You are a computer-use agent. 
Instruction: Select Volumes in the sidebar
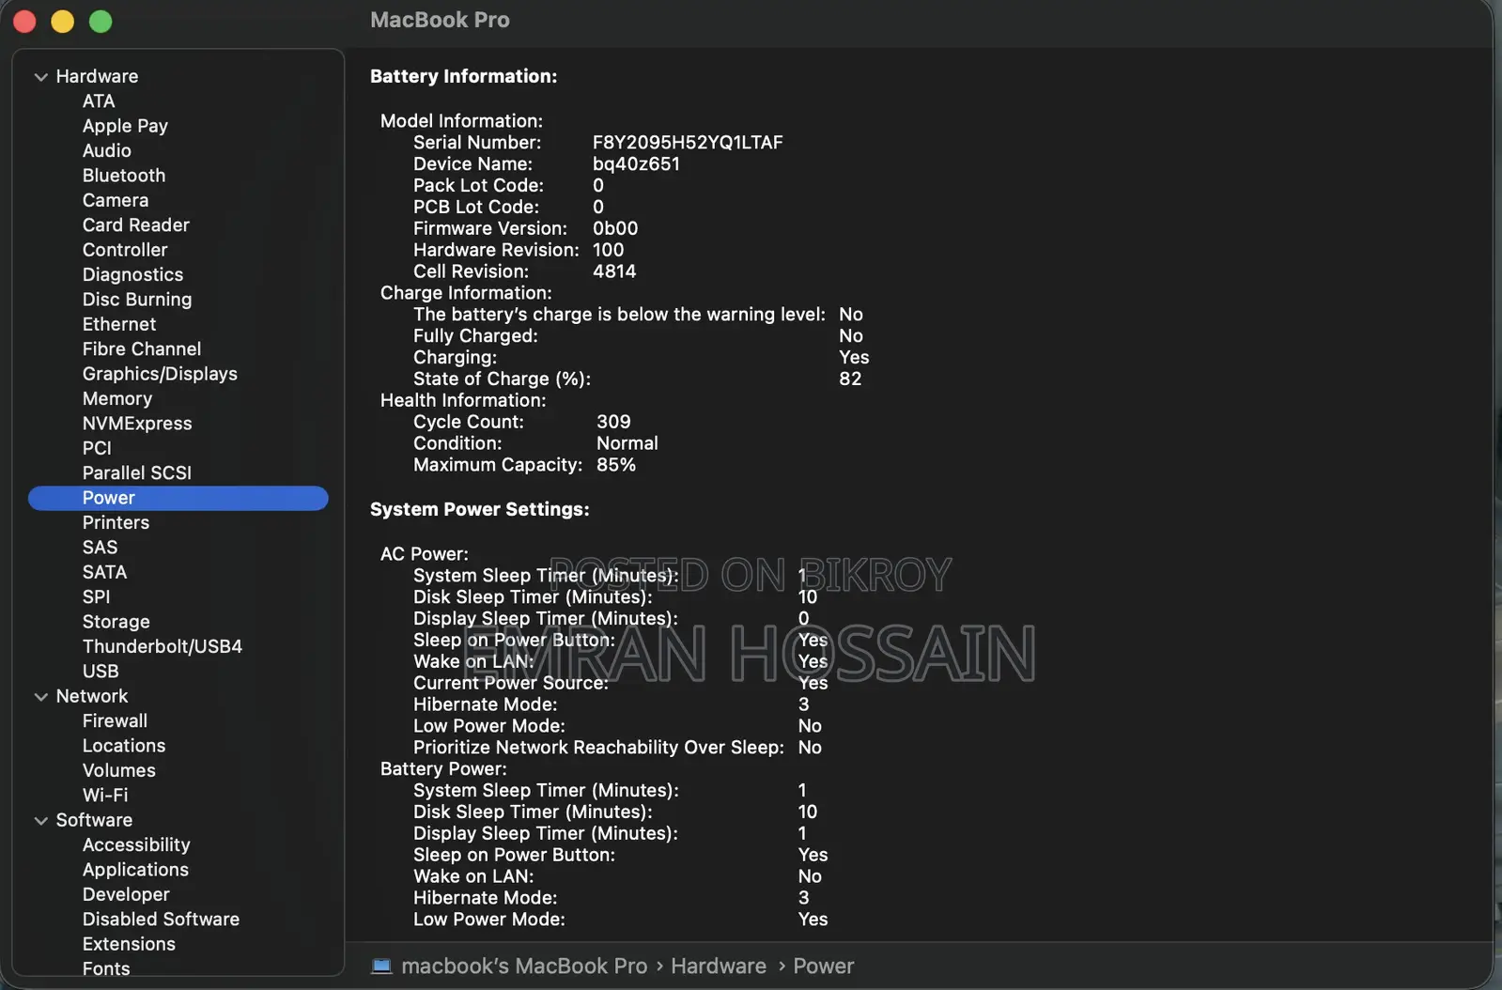click(x=119, y=771)
